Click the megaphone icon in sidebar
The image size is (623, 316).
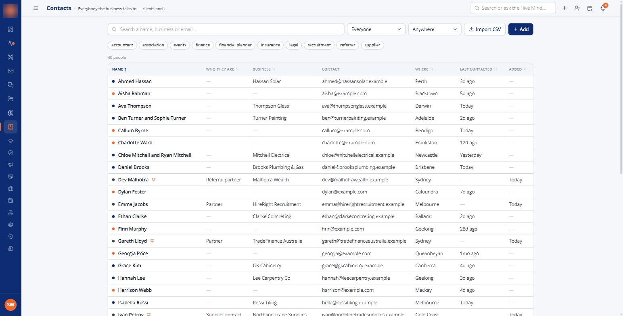10,164
